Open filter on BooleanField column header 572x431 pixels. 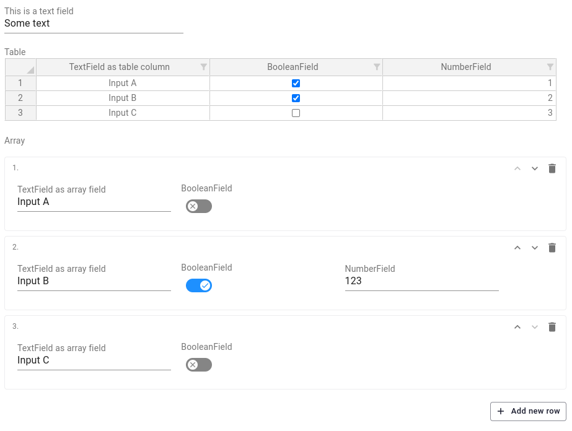pos(377,67)
